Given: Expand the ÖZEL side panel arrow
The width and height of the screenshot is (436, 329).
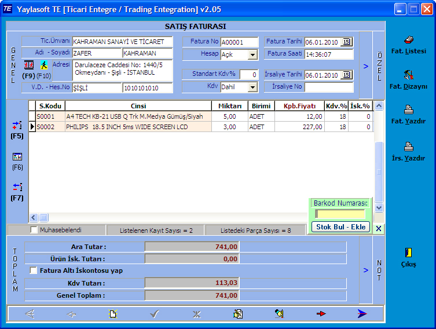Looking at the screenshot, I should tap(366, 66).
